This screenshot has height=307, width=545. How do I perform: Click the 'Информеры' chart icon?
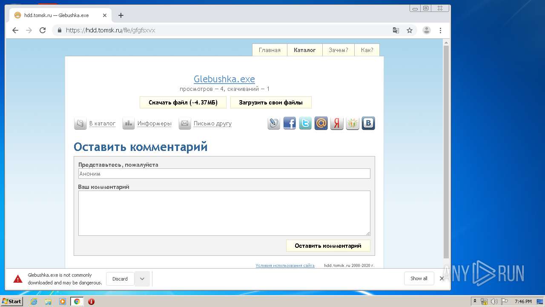pos(129,124)
